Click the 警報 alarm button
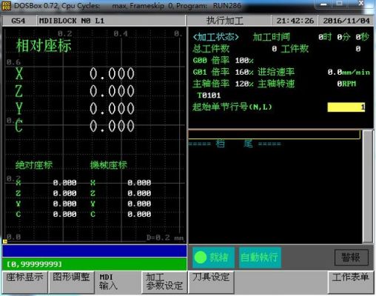The width and height of the screenshot is (376, 296). [352, 258]
